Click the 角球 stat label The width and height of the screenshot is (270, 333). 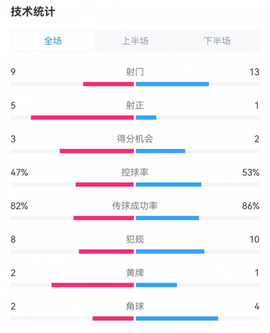click(135, 306)
